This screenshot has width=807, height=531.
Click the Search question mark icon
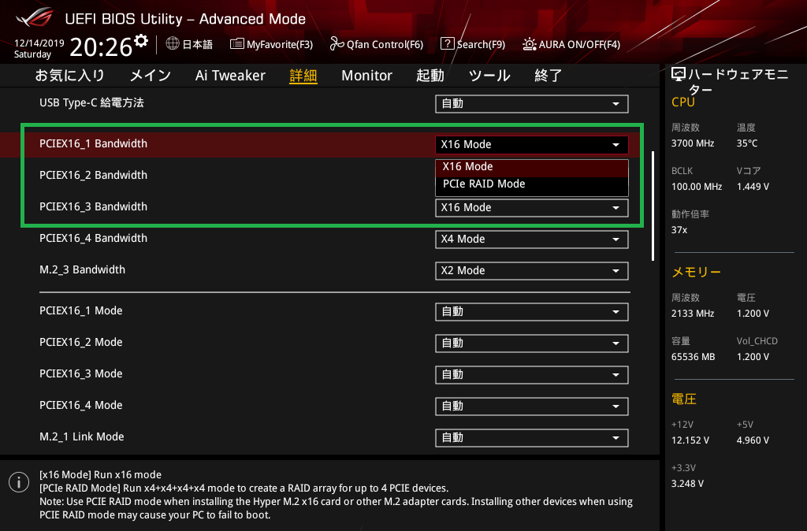(448, 44)
